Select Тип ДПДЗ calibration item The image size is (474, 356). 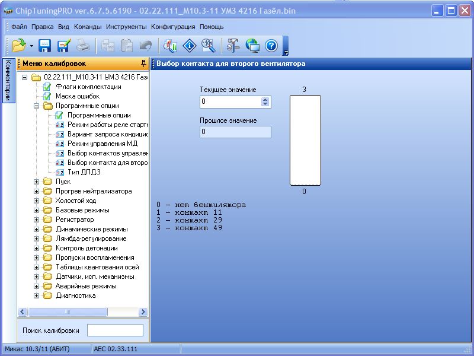(84, 172)
